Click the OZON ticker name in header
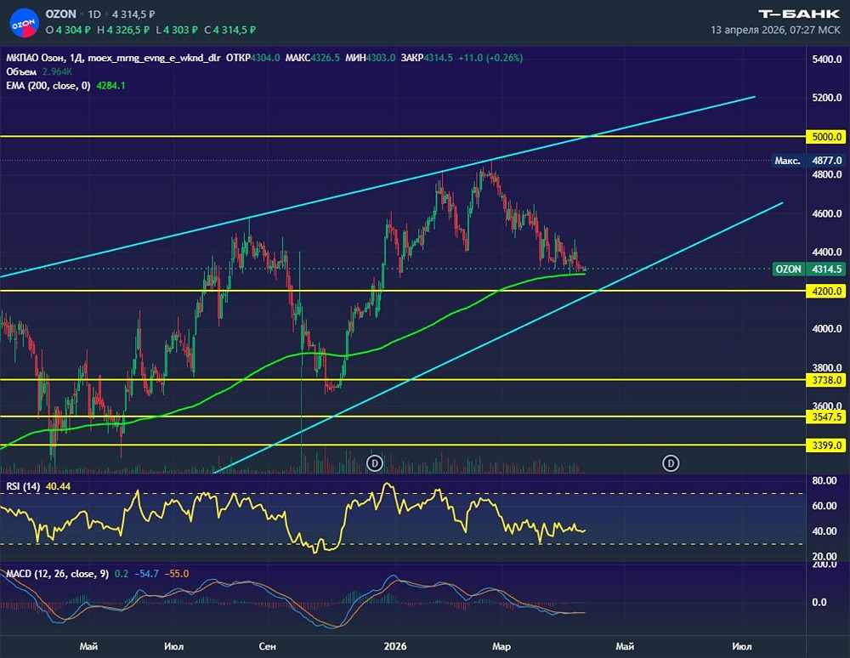The height and width of the screenshot is (658, 850). click(x=60, y=14)
